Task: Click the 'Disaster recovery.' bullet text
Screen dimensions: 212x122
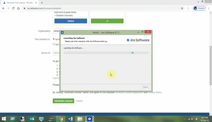Action: pos(64,15)
